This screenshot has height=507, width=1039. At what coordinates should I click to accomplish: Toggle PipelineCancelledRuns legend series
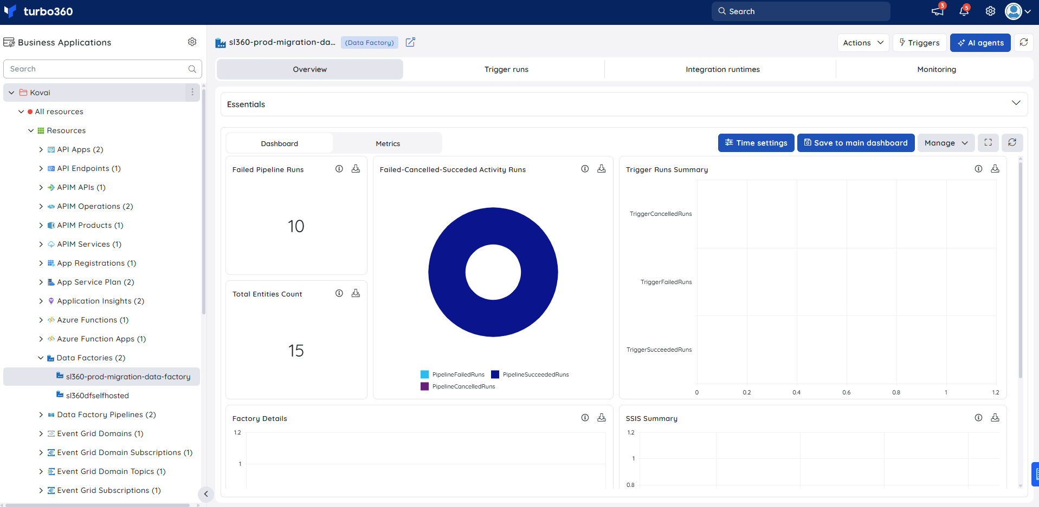458,386
